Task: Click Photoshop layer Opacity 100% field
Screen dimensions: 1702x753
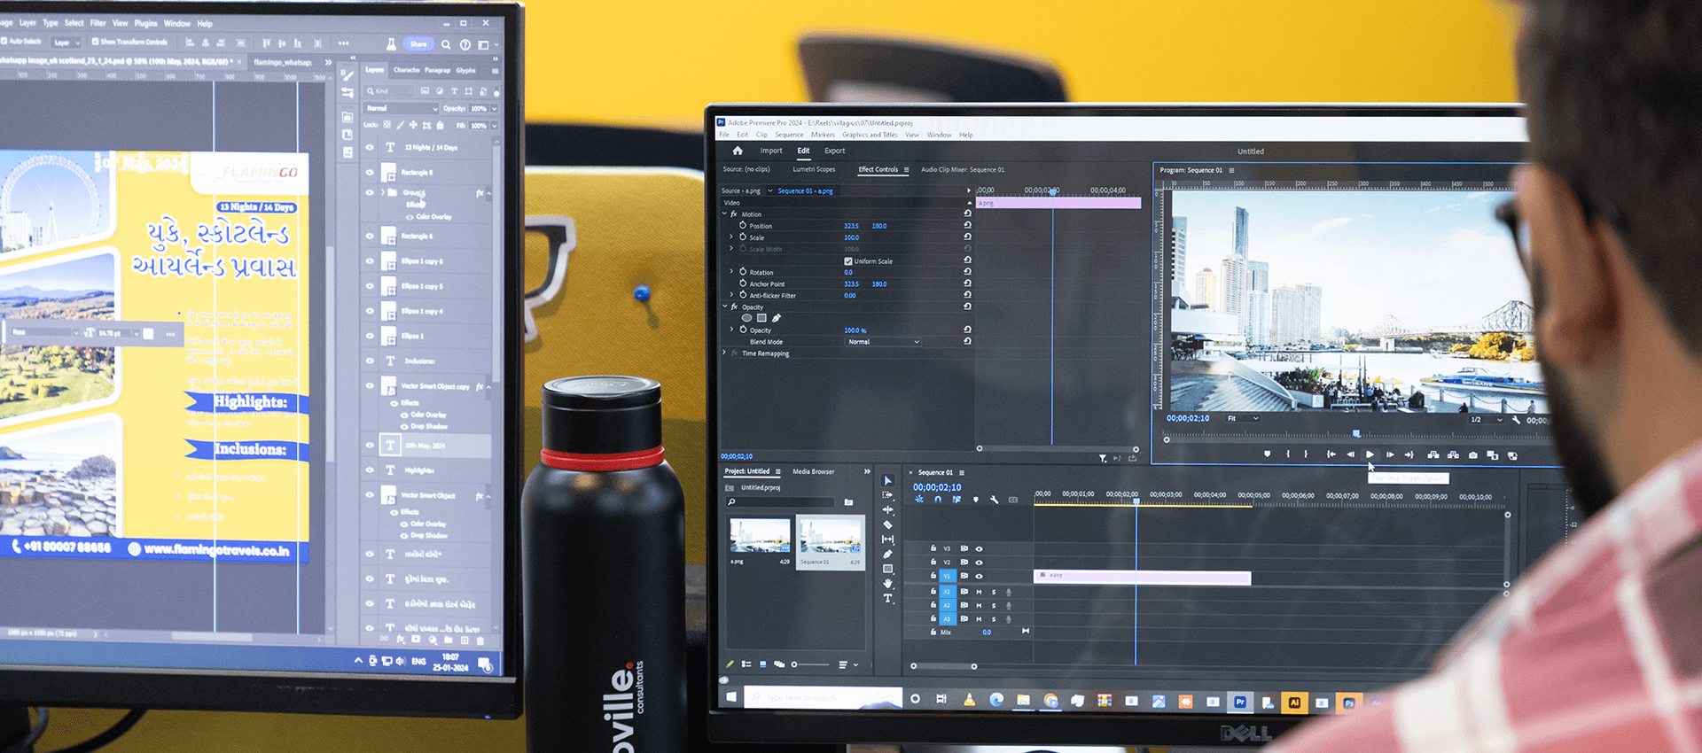Action: (479, 108)
